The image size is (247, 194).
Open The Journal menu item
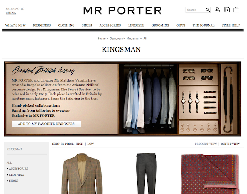[203, 25]
